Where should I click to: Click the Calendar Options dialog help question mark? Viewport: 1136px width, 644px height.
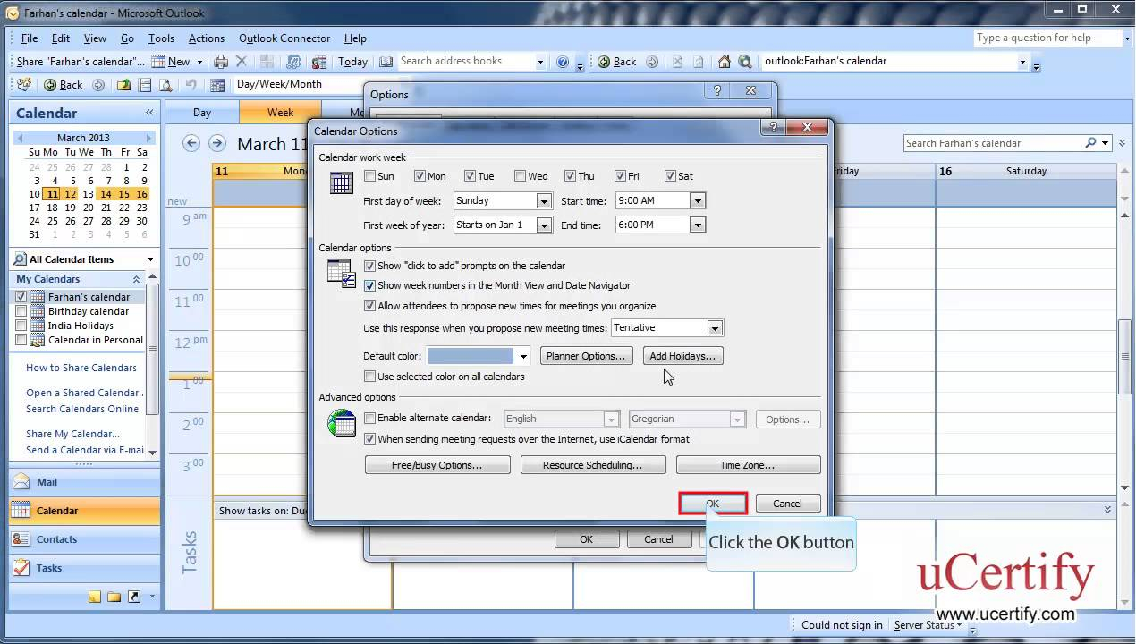[775, 128]
